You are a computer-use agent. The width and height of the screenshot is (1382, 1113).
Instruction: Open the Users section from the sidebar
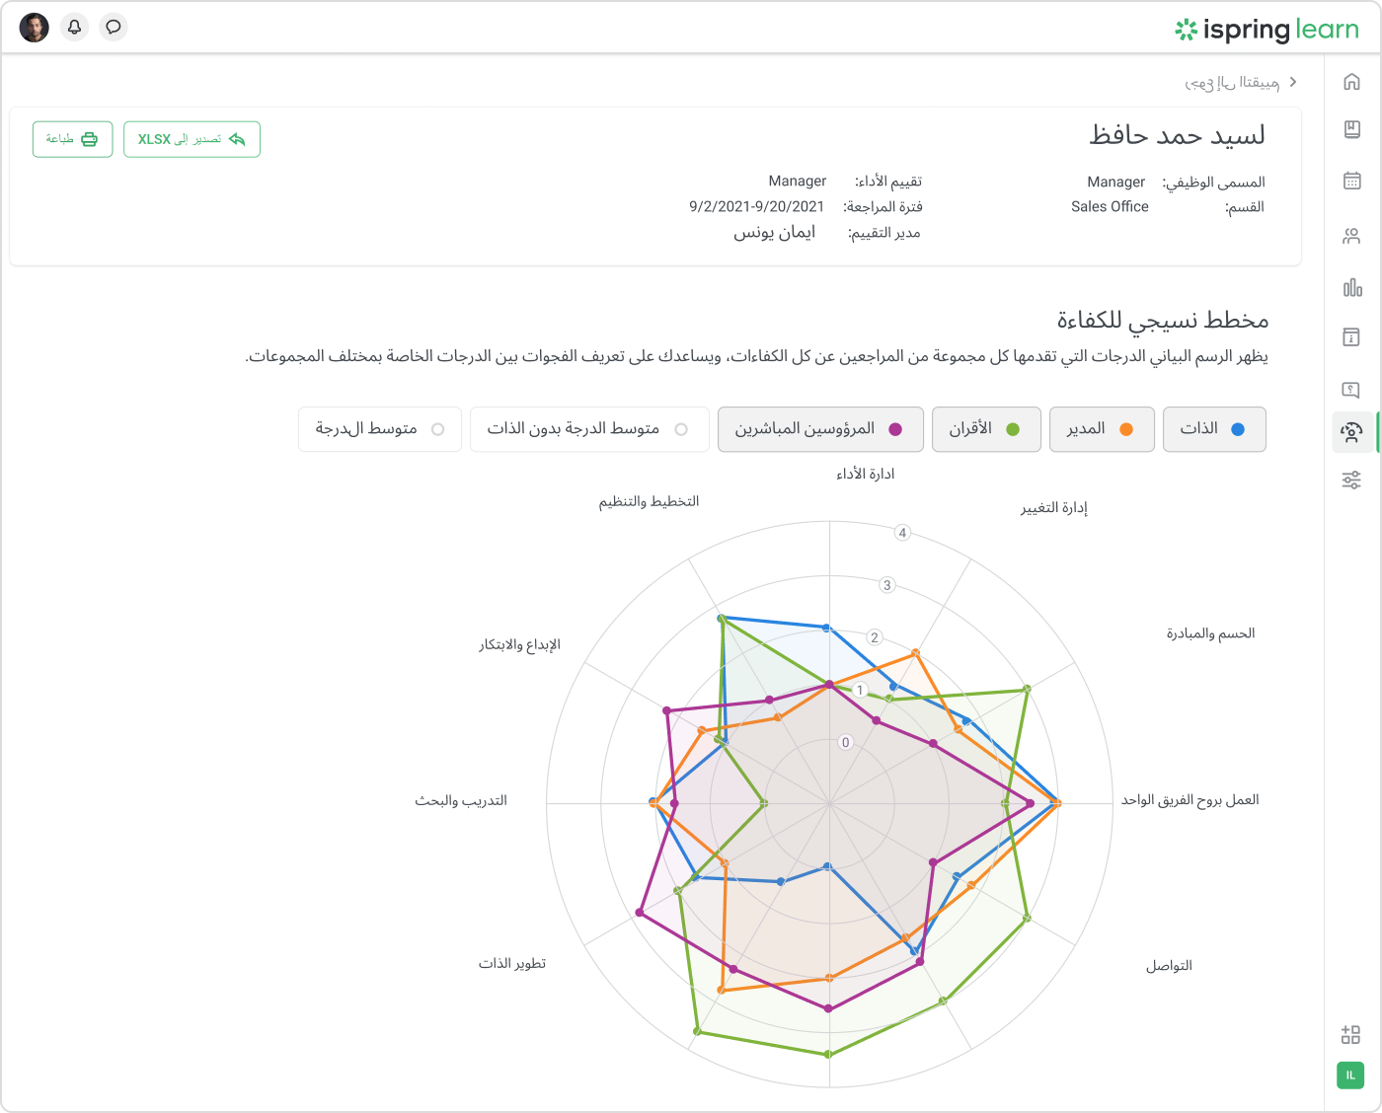tap(1351, 237)
